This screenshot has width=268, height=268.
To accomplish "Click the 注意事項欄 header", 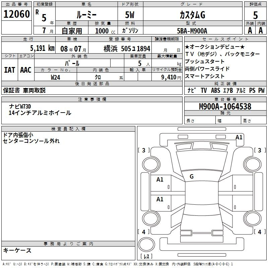I will pos(92,99).
